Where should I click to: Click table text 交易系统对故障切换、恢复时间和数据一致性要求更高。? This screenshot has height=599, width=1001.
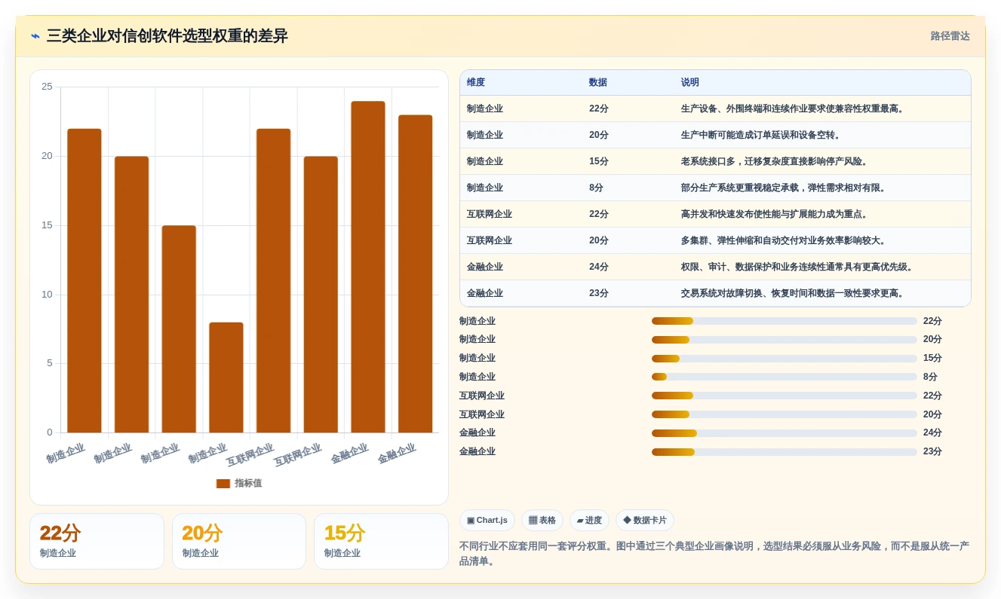click(x=794, y=293)
